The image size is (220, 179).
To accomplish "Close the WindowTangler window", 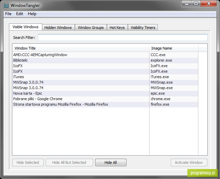I will [209, 4].
